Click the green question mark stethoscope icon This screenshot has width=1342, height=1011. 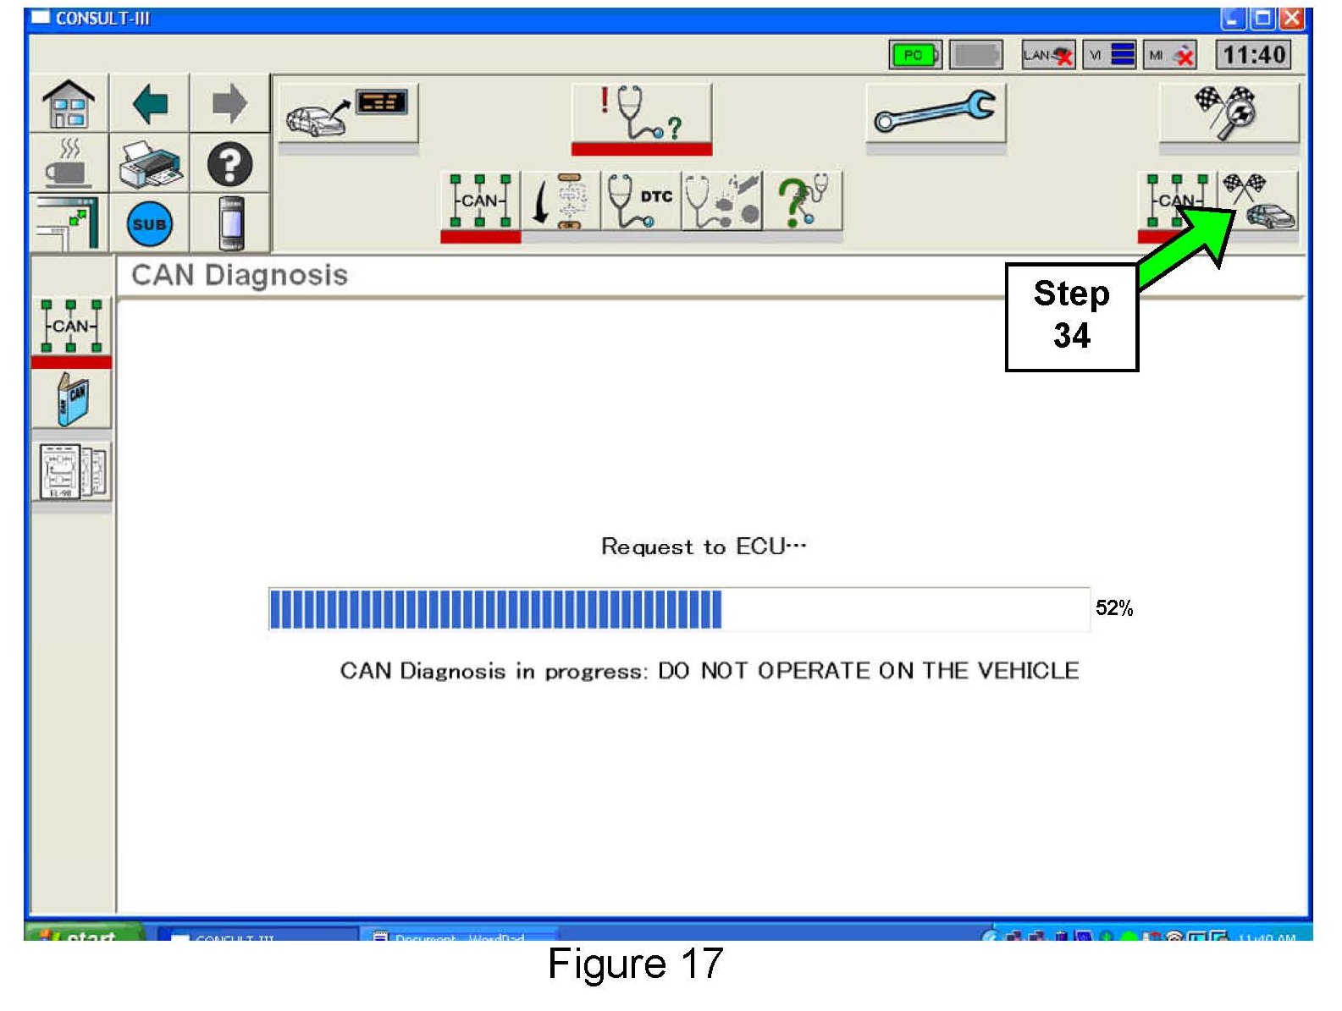tap(802, 201)
